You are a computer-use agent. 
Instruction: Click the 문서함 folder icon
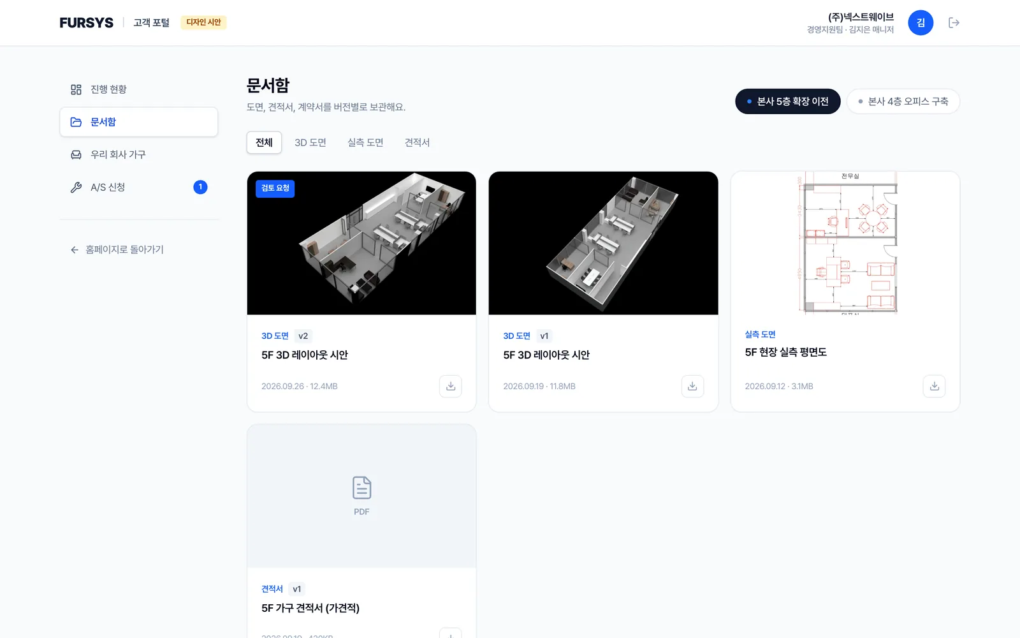coord(76,122)
